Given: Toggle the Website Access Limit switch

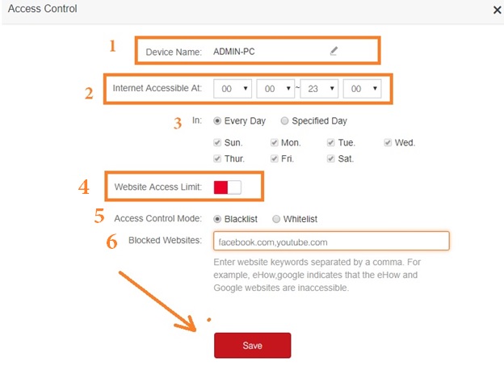Looking at the screenshot, I should [x=227, y=187].
